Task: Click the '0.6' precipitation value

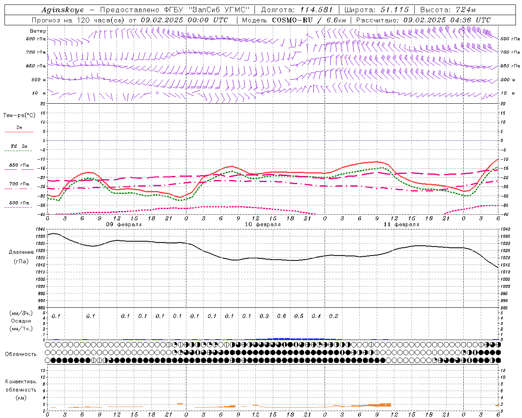Action: pyautogui.click(x=281, y=316)
